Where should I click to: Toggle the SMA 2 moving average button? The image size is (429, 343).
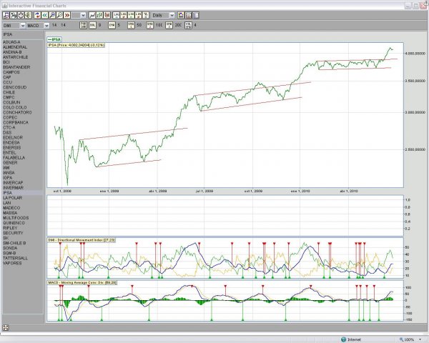coord(149,25)
